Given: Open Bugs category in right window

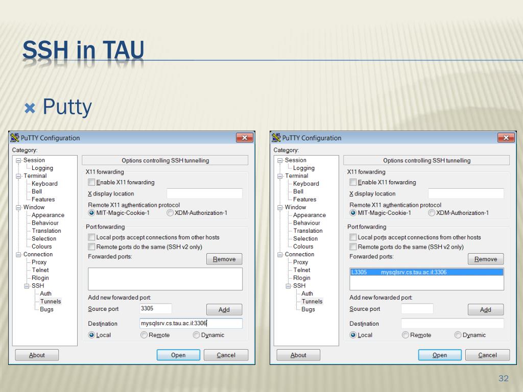Looking at the screenshot, I should 308,309.
